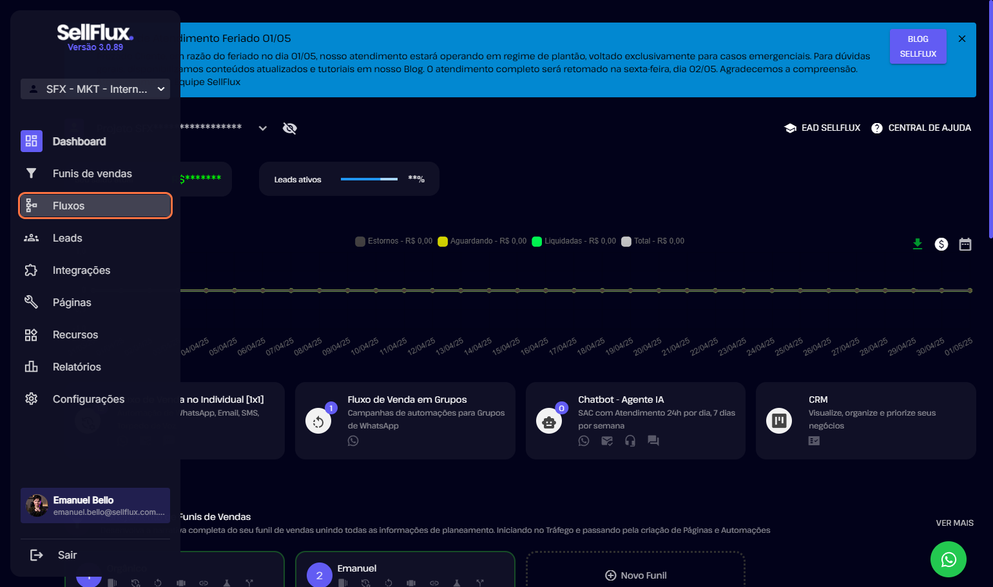Screen dimensions: 993x587
Task: Click the bar chart icon for Relatórios
Action: point(31,367)
